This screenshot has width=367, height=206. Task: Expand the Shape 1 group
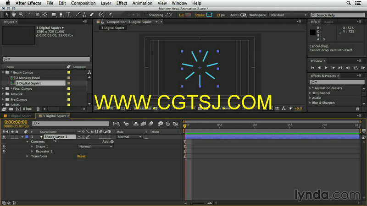(32, 146)
